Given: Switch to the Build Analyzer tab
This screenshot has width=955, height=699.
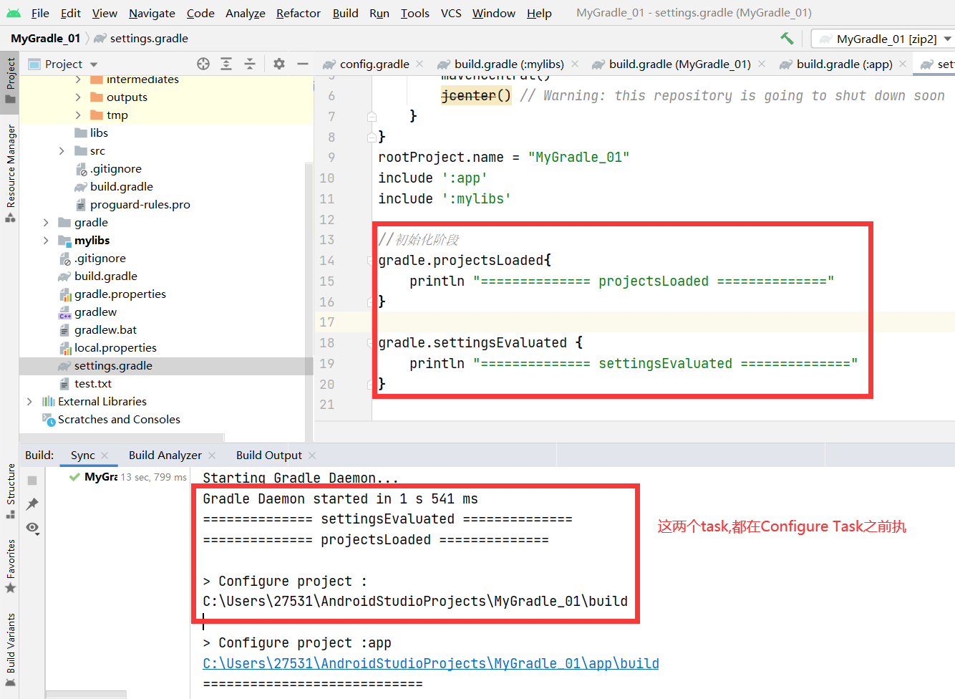Looking at the screenshot, I should pyautogui.click(x=165, y=455).
